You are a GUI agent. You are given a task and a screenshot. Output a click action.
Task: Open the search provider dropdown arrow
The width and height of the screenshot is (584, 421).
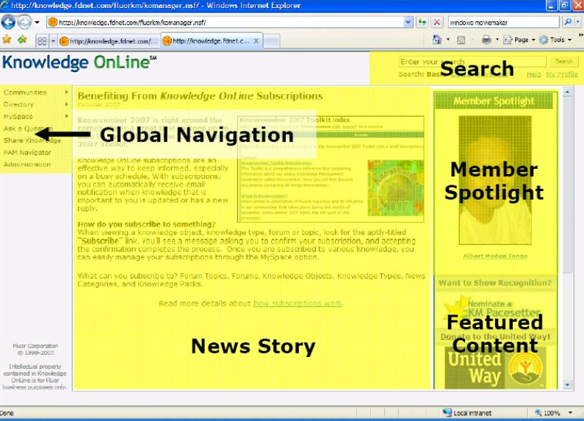tap(578, 22)
